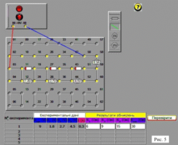Viewport: 178px width, 145px height.
Task: Select the voltmeter showing 1.8V
Action: [x=28, y=81]
